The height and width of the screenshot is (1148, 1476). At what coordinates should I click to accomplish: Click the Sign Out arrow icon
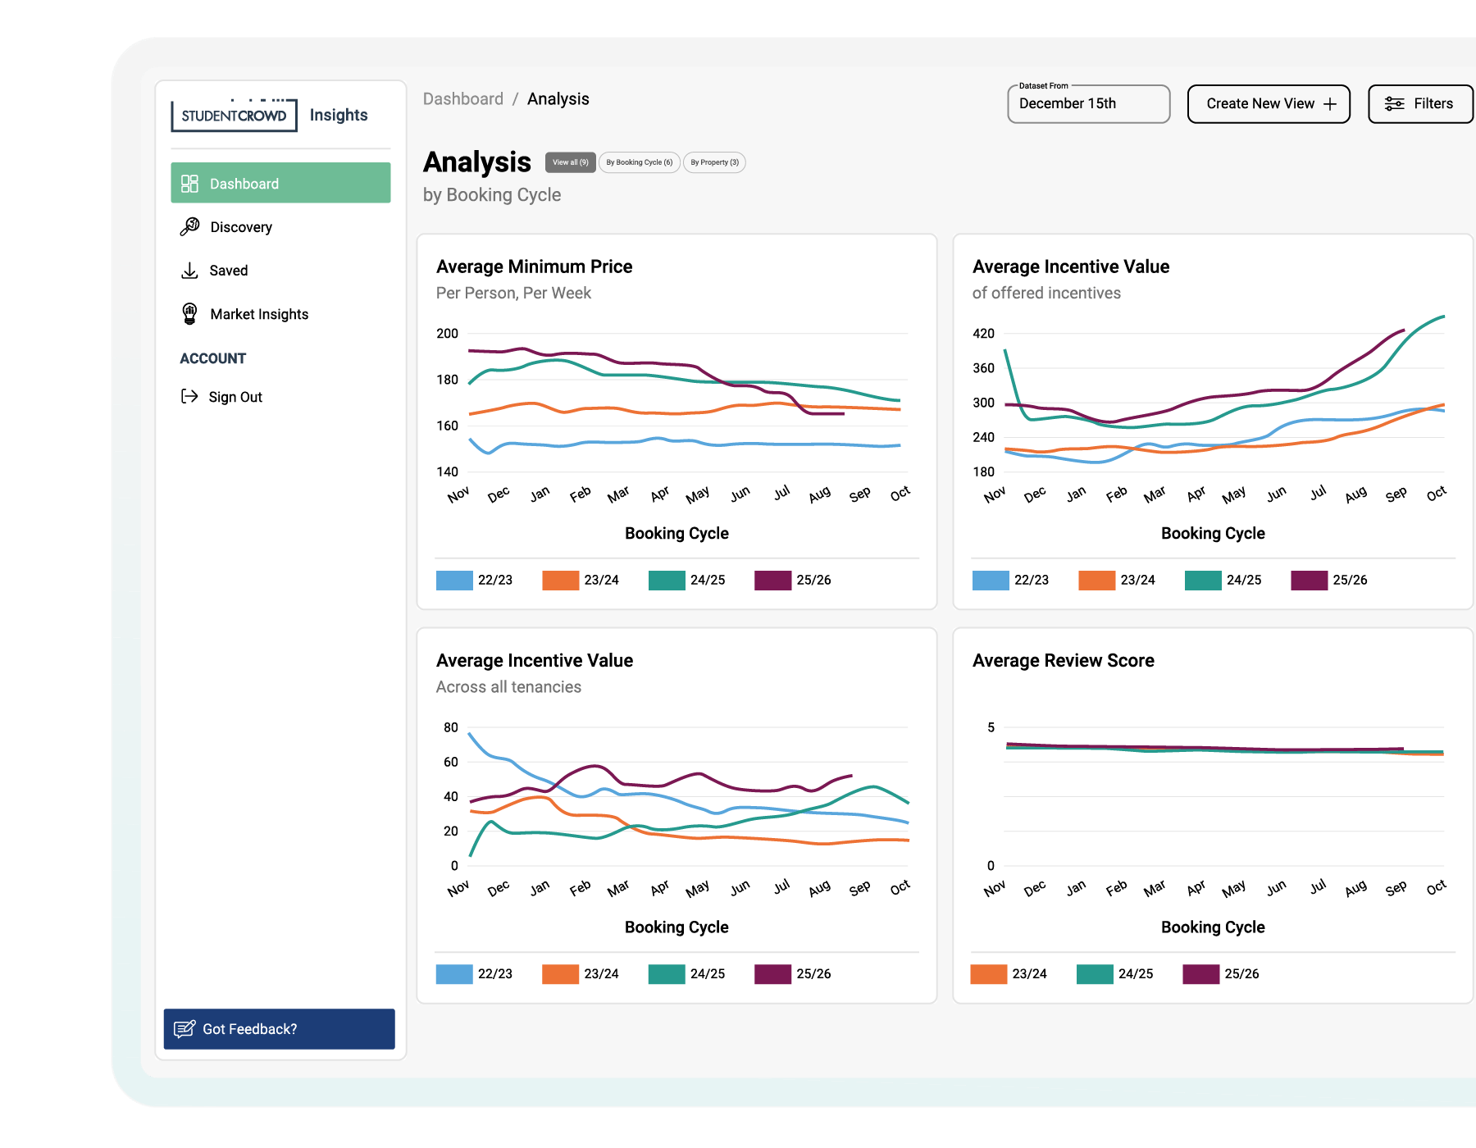(x=189, y=396)
